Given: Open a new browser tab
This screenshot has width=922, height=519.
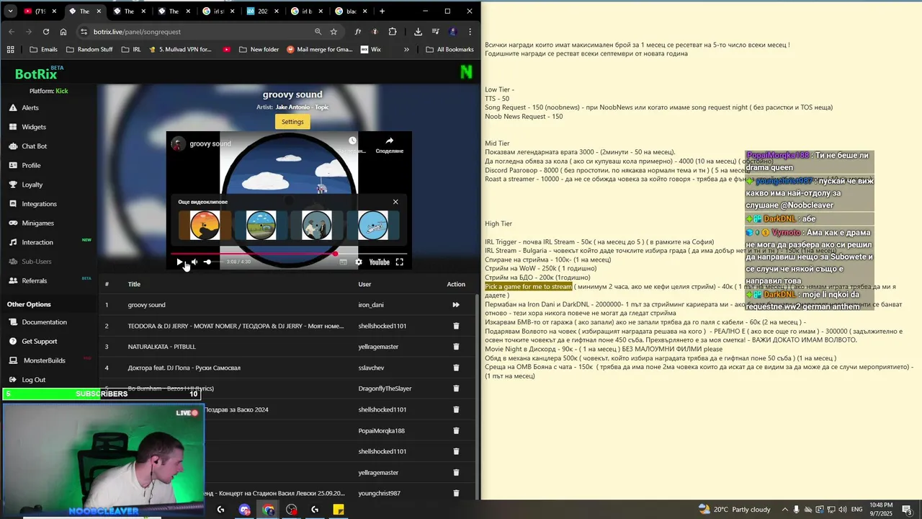Looking at the screenshot, I should click(382, 12).
